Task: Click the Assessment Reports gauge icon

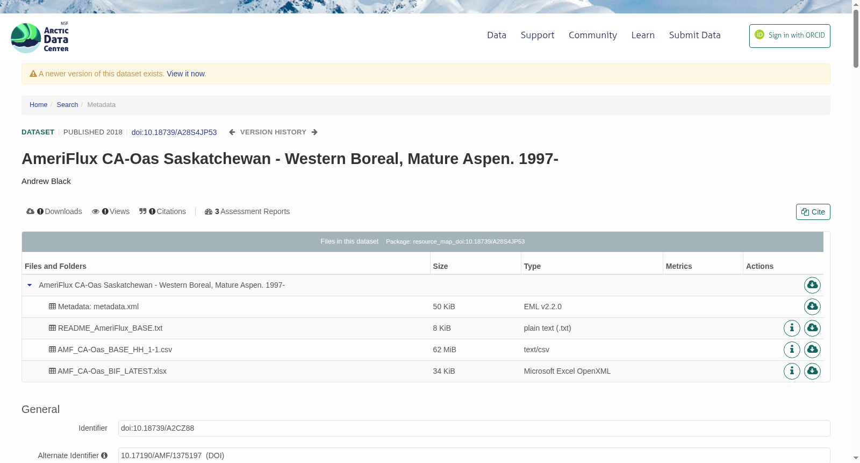Action: (x=209, y=212)
